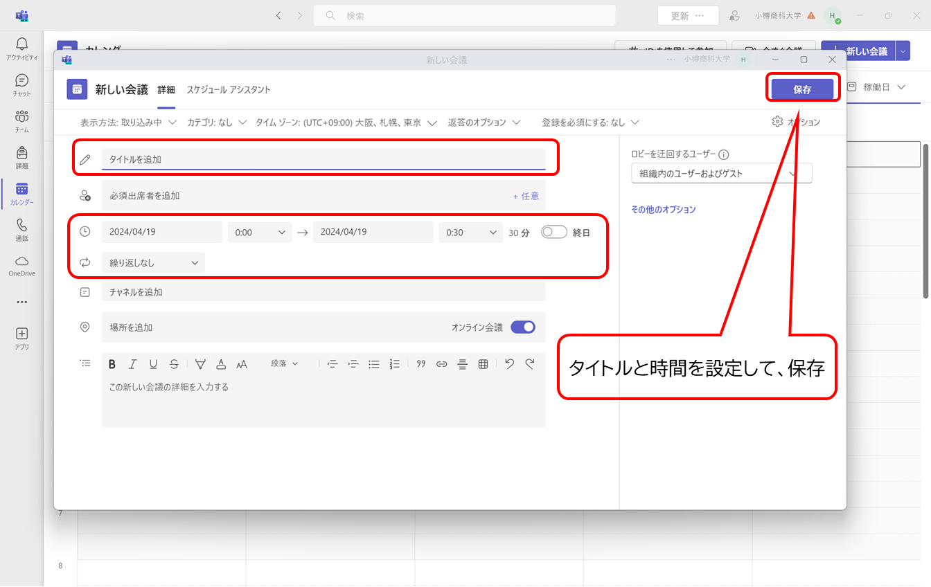Enable the 終日 all-day toggle
The height and width of the screenshot is (587, 931).
point(553,233)
